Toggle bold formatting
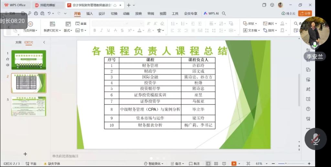This screenshot has height=167, width=331. pyautogui.click(x=95, y=30)
